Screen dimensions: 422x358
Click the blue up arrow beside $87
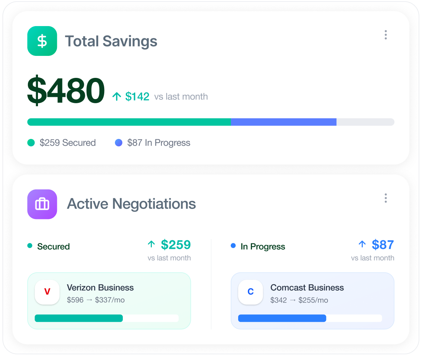[x=362, y=244]
